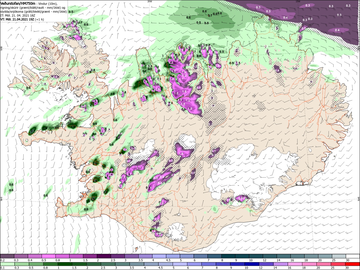This screenshot has width=360, height=270.
Task: Click the 18 label under the upper legend
Action: click(306, 260)
